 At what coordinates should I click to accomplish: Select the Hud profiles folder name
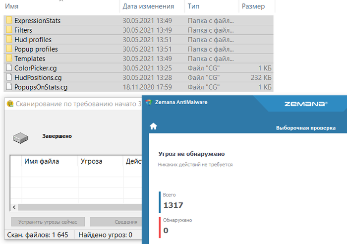(33, 40)
